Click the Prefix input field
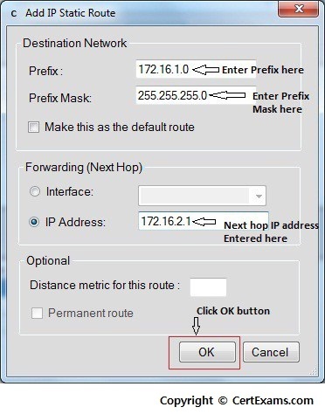 point(196,69)
